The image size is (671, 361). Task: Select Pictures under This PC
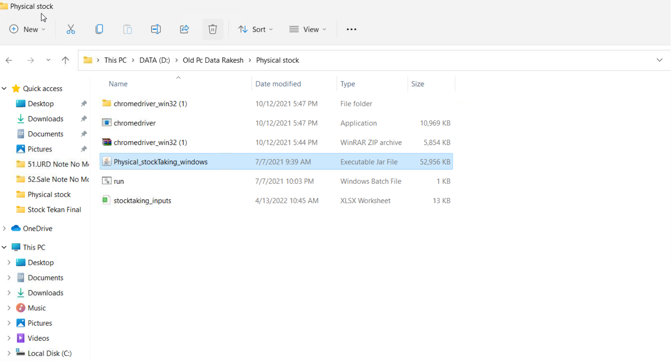[40, 323]
